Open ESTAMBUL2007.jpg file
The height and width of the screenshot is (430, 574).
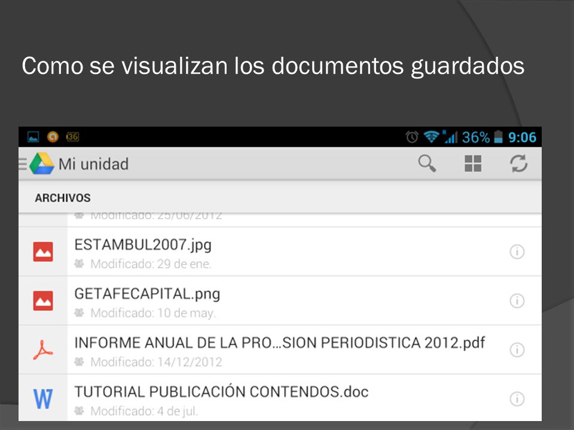pos(280,251)
